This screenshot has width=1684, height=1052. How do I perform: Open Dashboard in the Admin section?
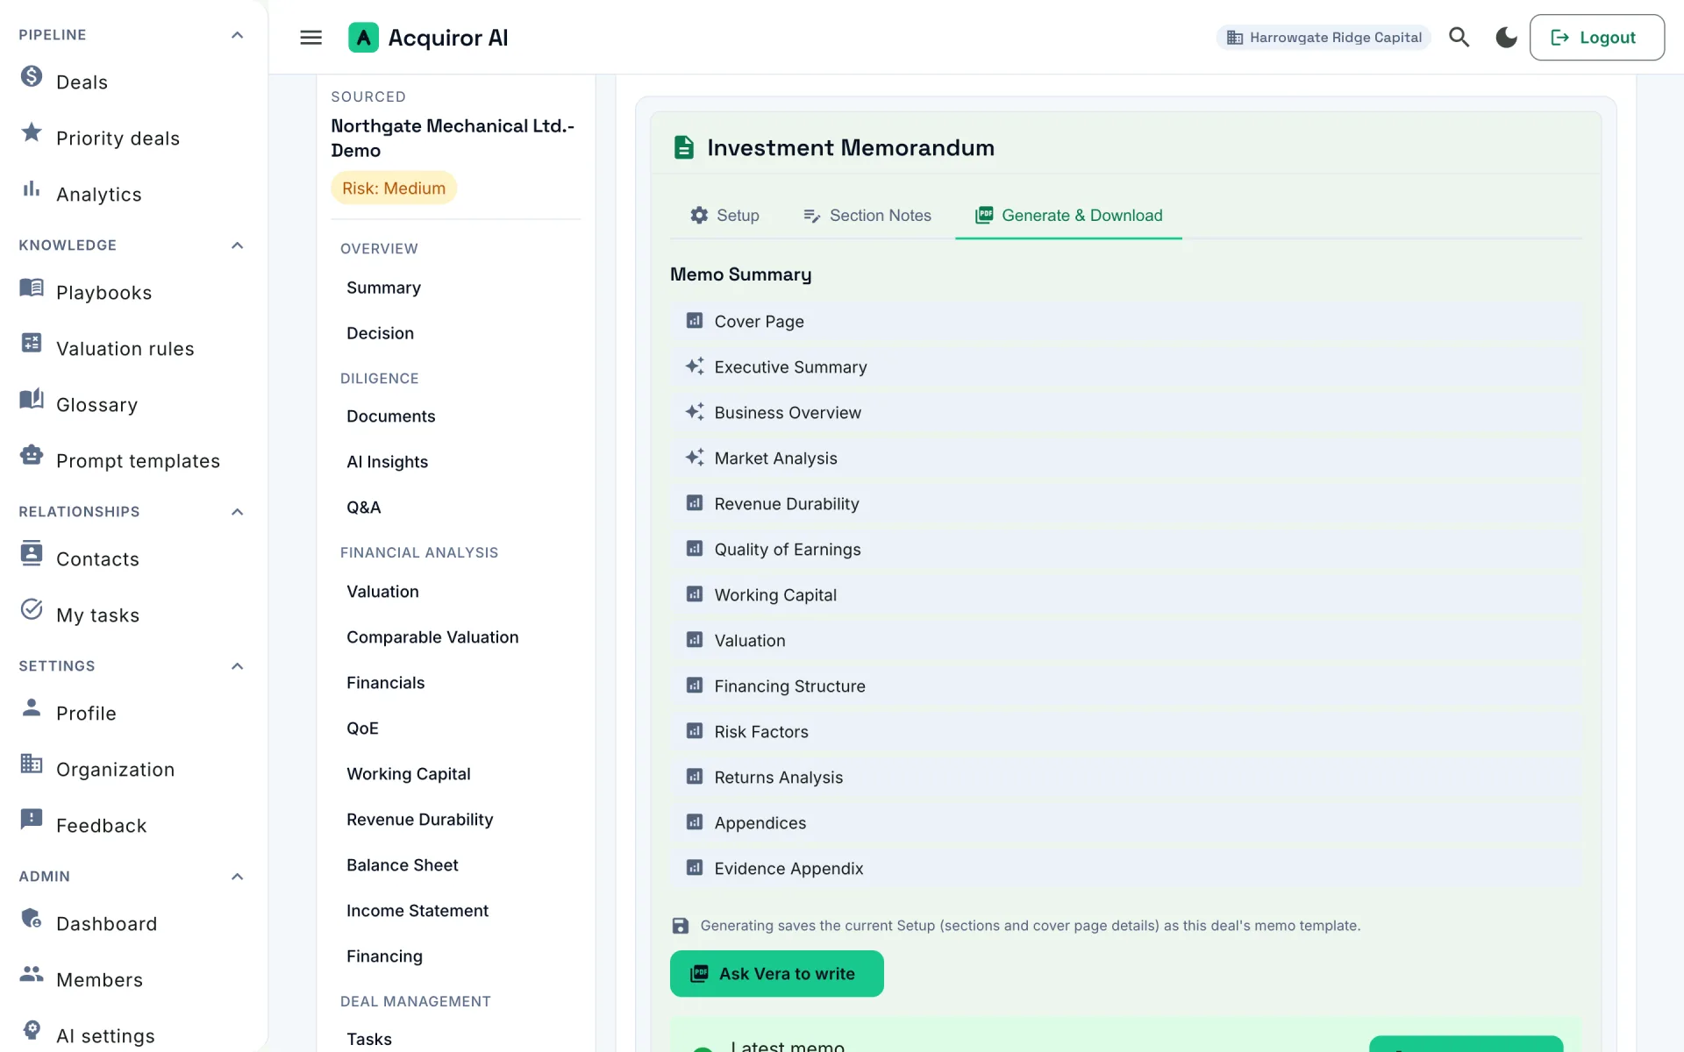coord(106,924)
